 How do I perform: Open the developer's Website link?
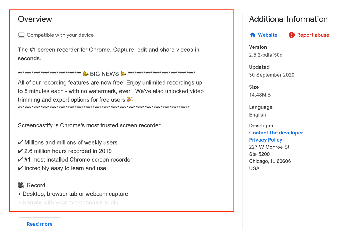[x=267, y=35]
